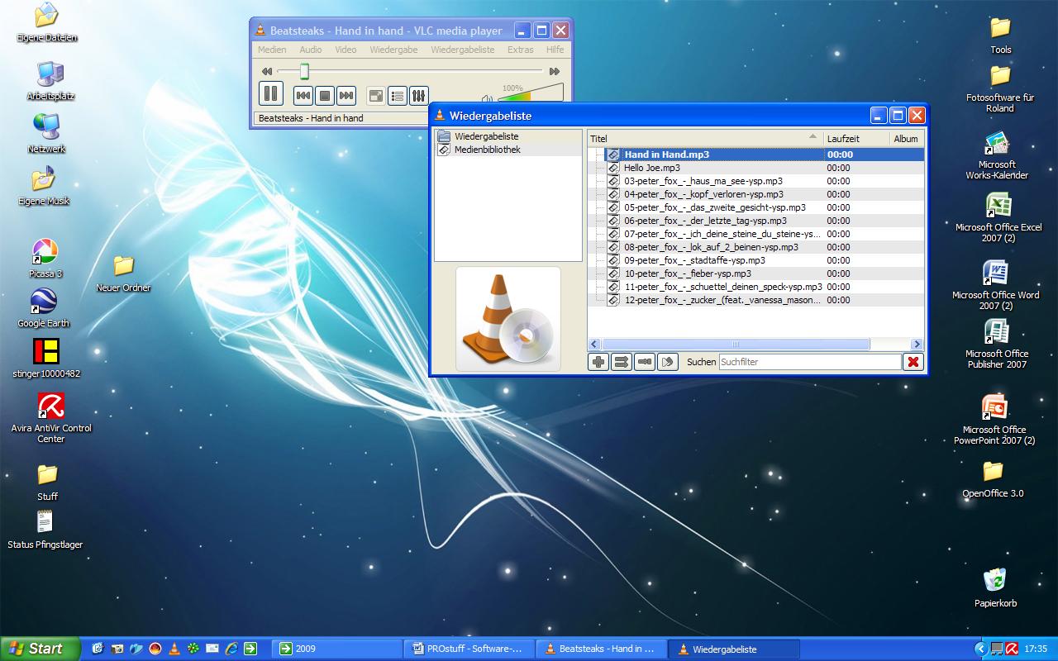
Task: Open the Extras menu
Action: (520, 50)
